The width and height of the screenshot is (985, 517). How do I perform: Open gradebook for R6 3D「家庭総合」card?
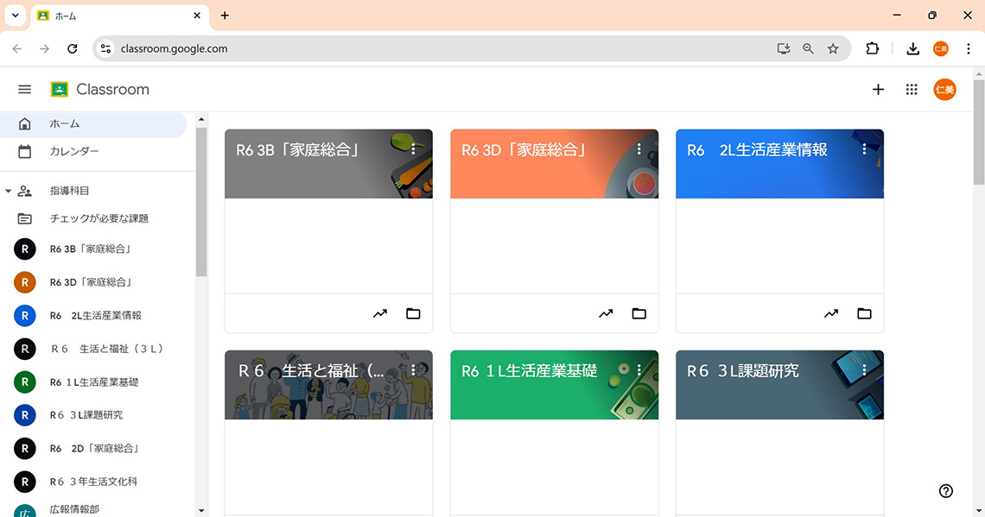[606, 313]
